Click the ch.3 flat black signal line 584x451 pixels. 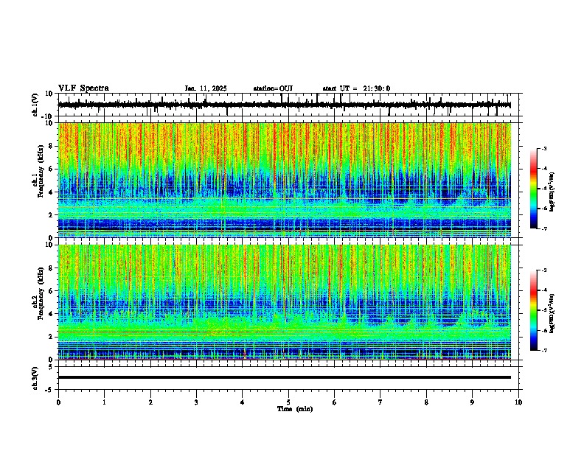[x=284, y=377]
